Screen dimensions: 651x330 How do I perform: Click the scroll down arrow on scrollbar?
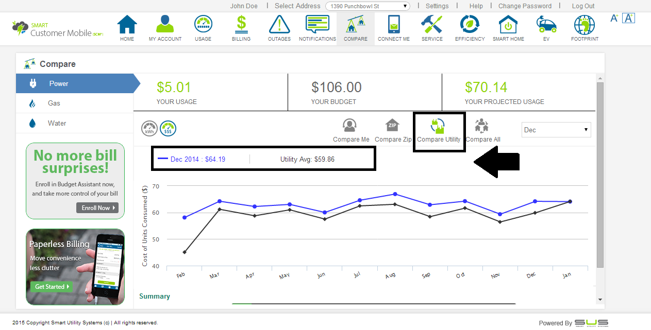(x=599, y=299)
